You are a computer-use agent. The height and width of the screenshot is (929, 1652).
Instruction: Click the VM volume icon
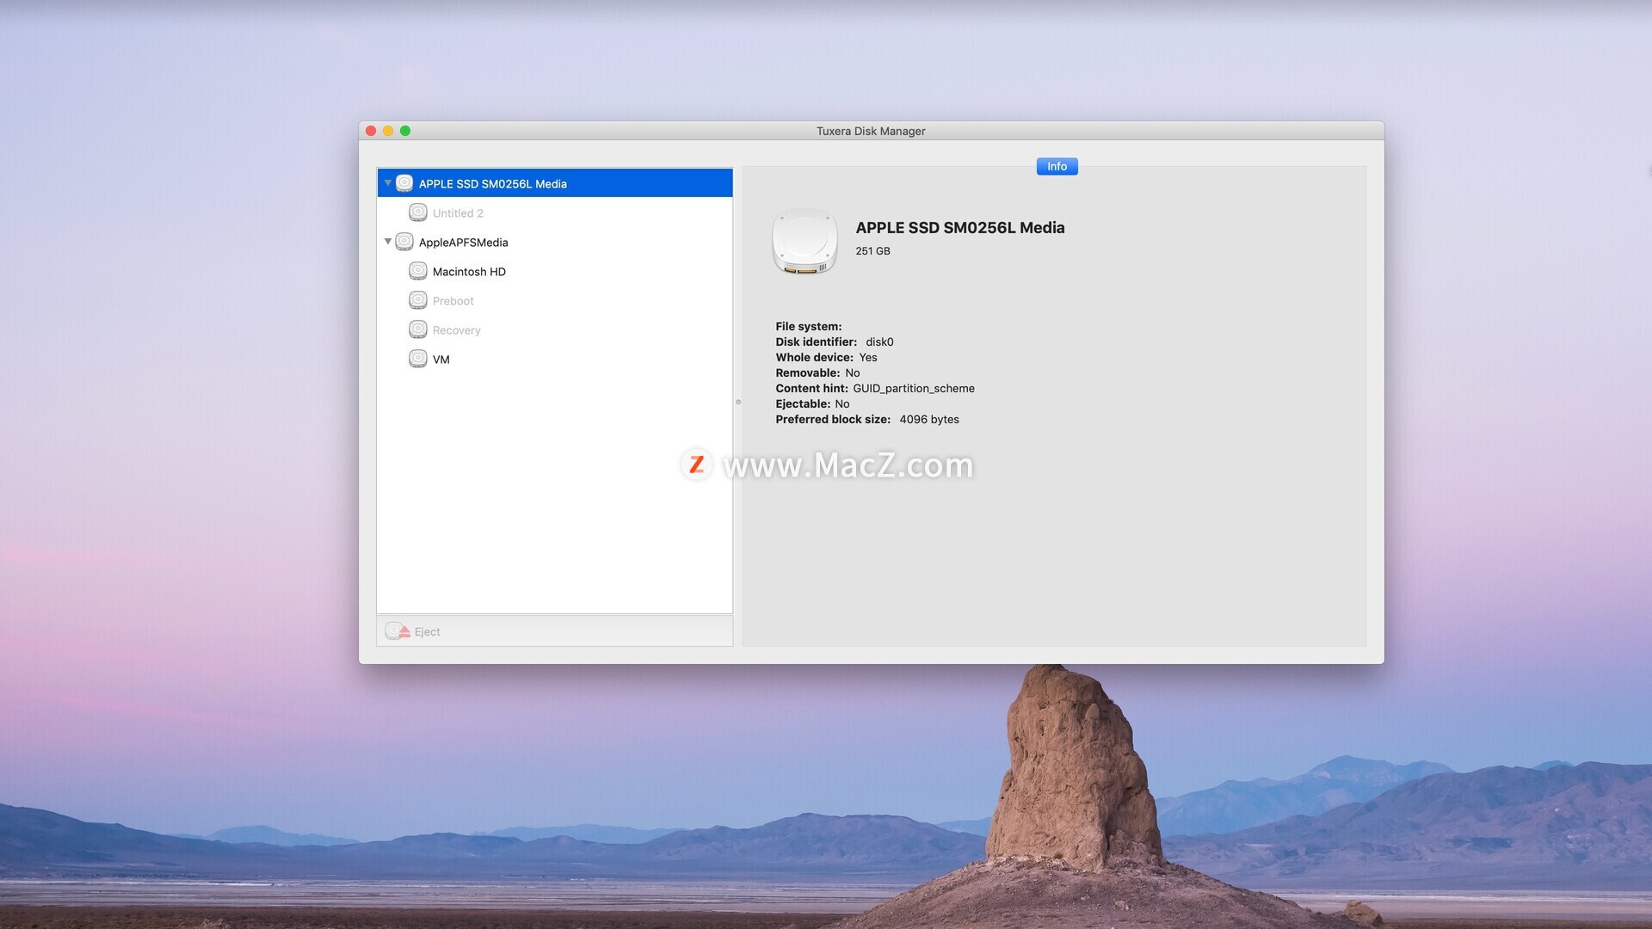418,359
